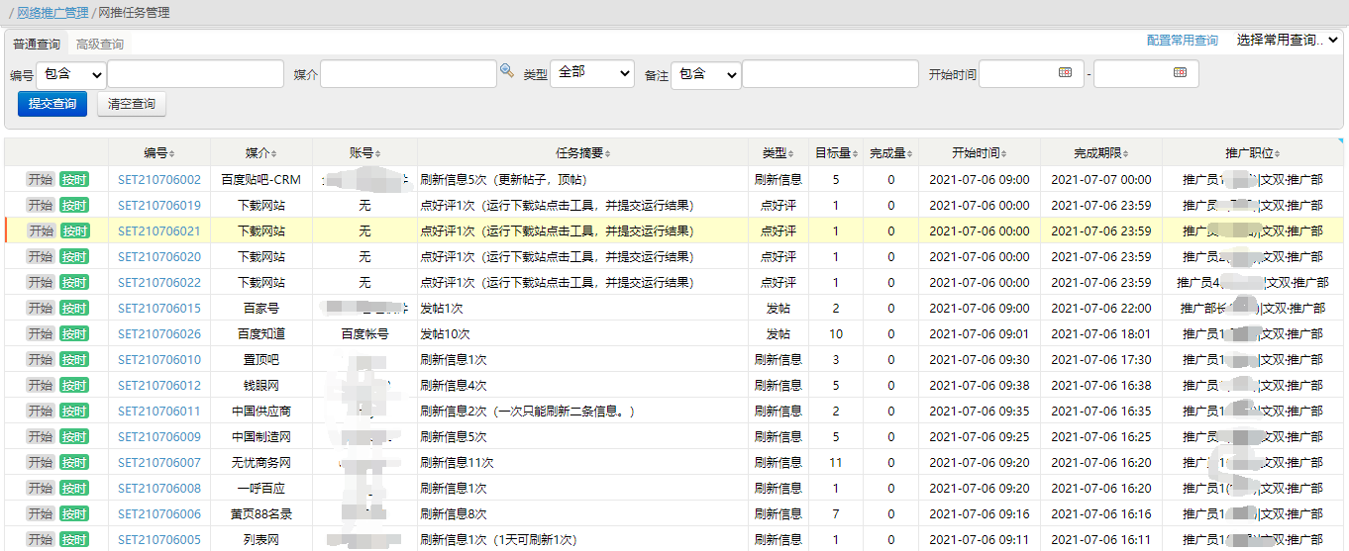The width and height of the screenshot is (1349, 551).
Task: Switch to 普通查询 tab
Action: point(37,45)
